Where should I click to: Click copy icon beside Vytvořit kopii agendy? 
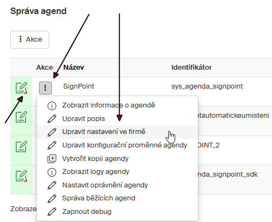click(52, 159)
